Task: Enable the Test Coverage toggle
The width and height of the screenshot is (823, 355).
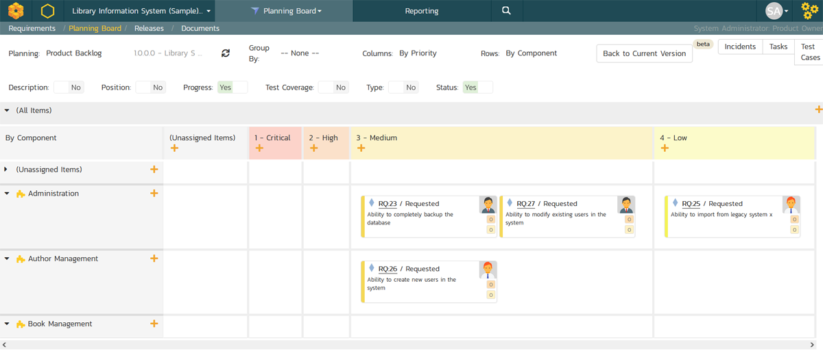Action: pyautogui.click(x=333, y=88)
